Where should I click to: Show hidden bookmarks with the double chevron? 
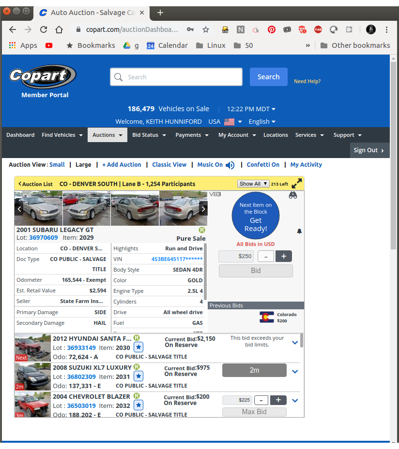coord(308,45)
